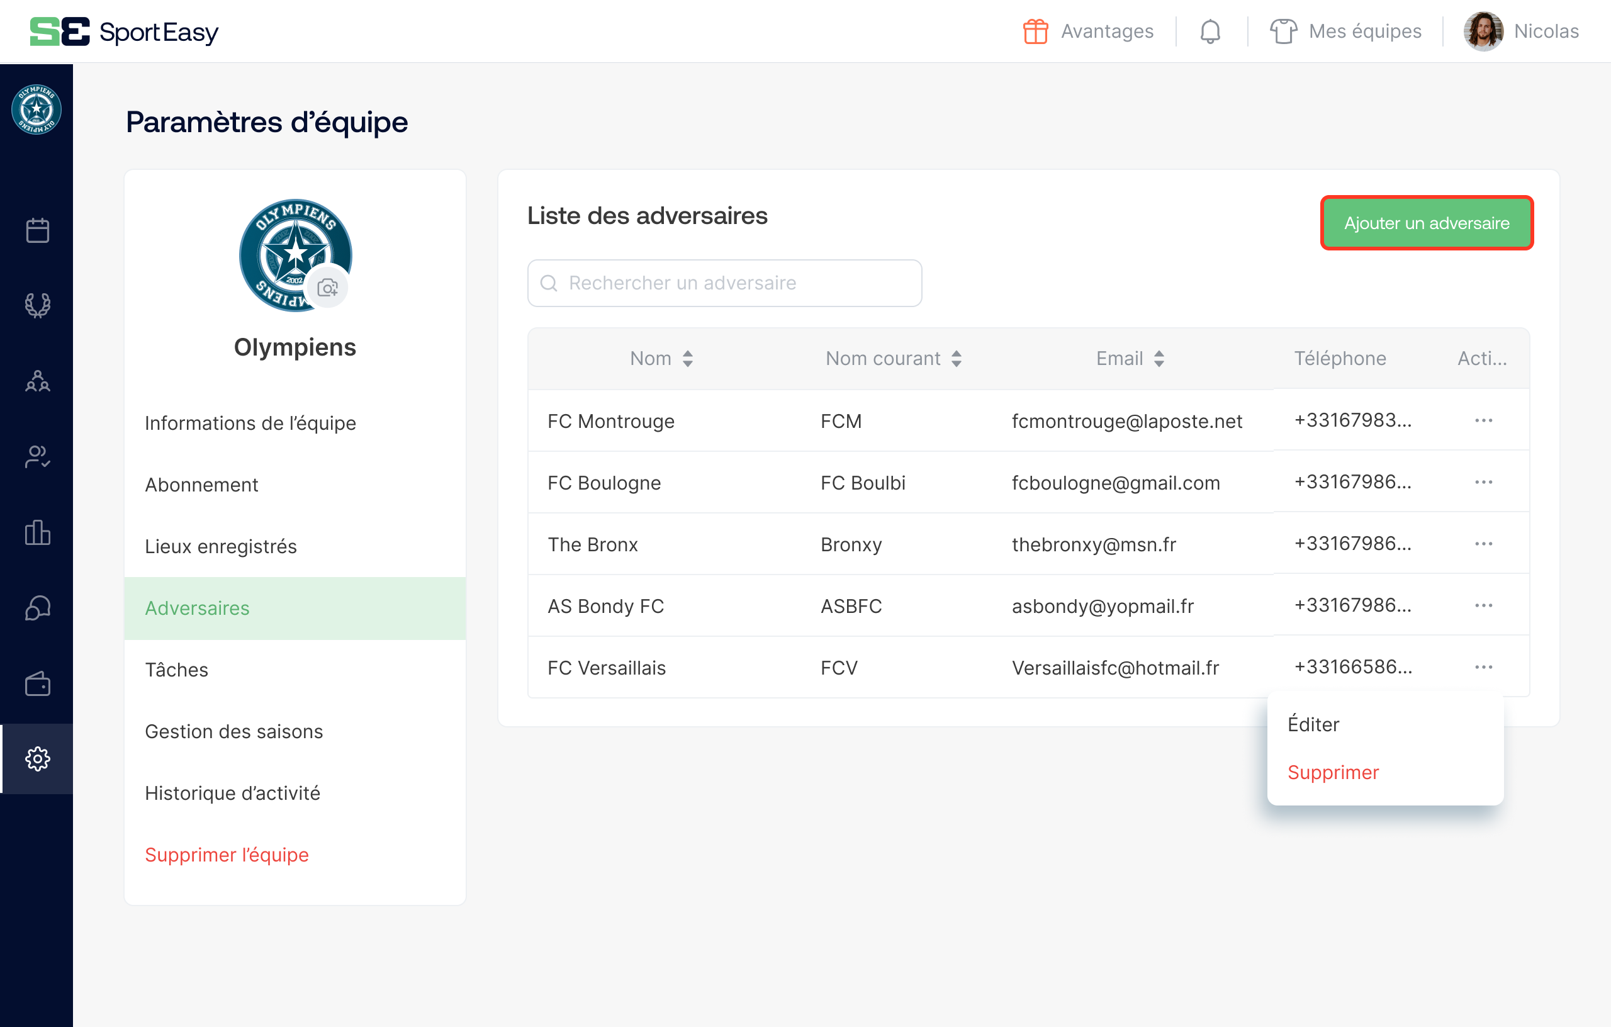Viewport: 1611px width, 1027px height.
Task: Open the team members icon in sidebar
Action: click(38, 382)
